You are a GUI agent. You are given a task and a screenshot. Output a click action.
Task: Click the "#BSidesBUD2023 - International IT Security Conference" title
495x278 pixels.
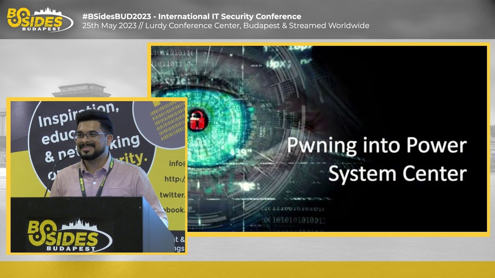(x=192, y=16)
